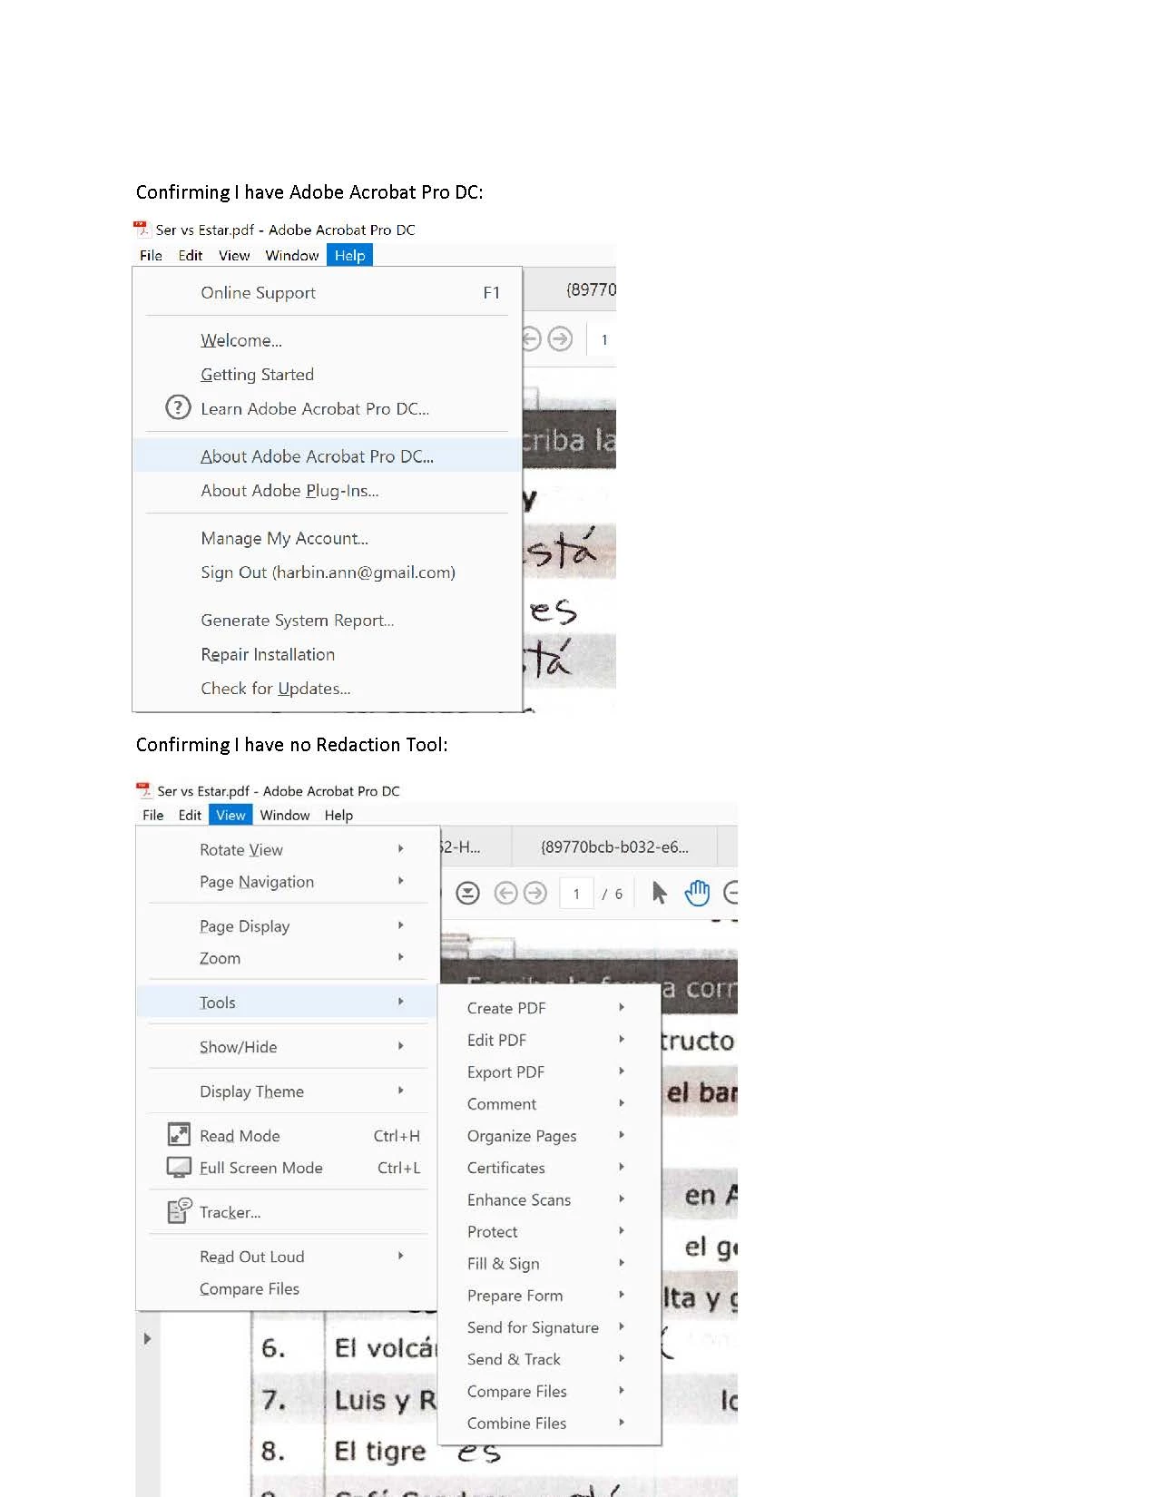Screen dimensions: 1157x1497
Task: Click the Tracker document icon
Action: click(179, 1211)
